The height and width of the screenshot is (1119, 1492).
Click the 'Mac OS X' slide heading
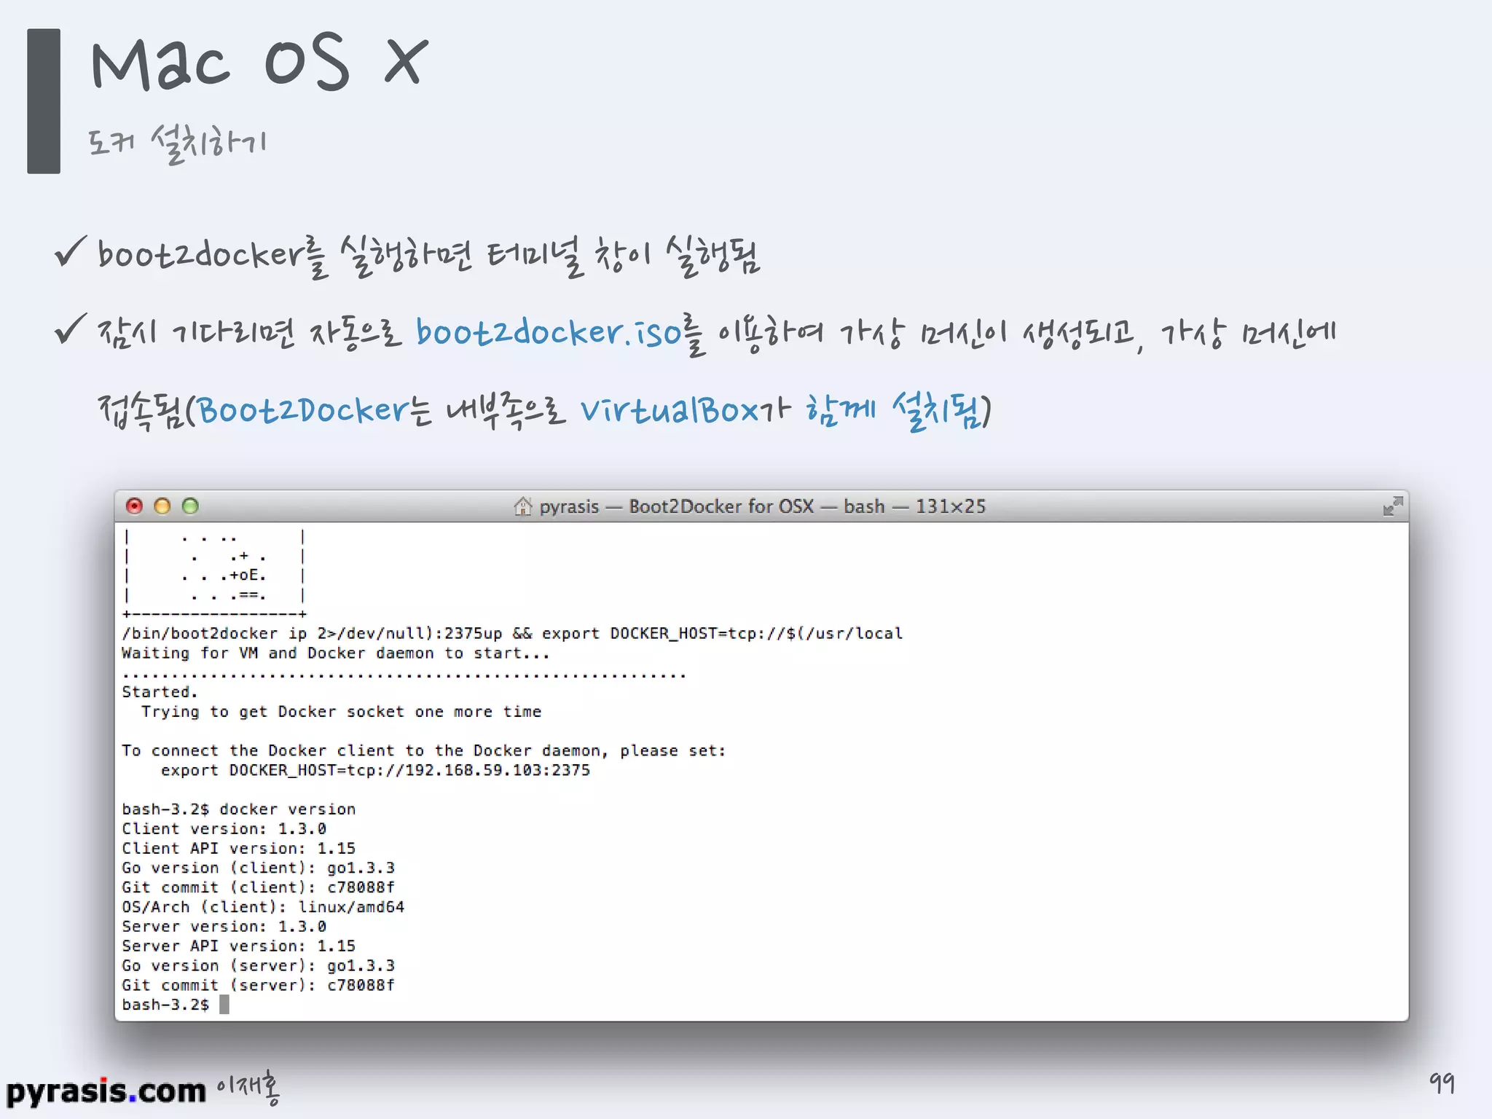[259, 63]
